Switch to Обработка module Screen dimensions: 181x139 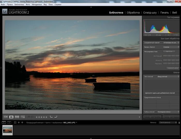(x=133, y=13)
